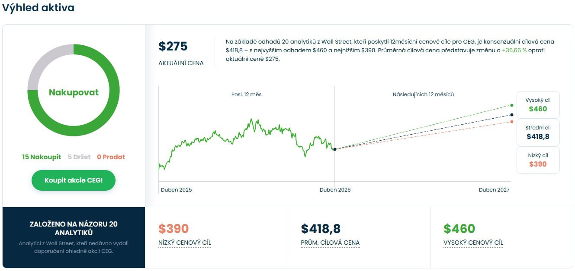Click the green +36,66 % change text
Viewport: 575px width, 271px height.
[514, 50]
